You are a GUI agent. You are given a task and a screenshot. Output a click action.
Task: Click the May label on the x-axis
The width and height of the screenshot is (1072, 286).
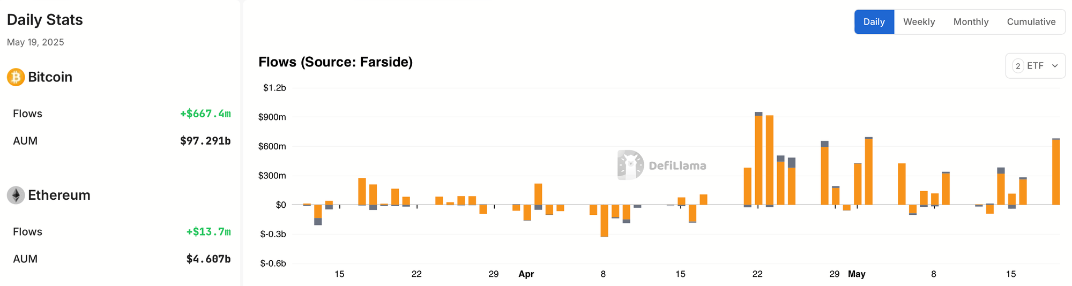pyautogui.click(x=857, y=274)
